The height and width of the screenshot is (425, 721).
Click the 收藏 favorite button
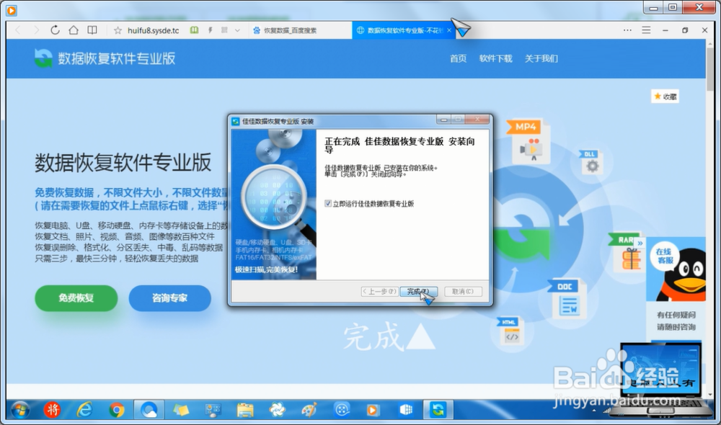pos(665,97)
